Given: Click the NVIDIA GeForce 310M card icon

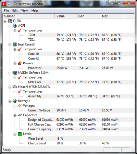Looking at the screenshot, I should (x=15, y=73).
